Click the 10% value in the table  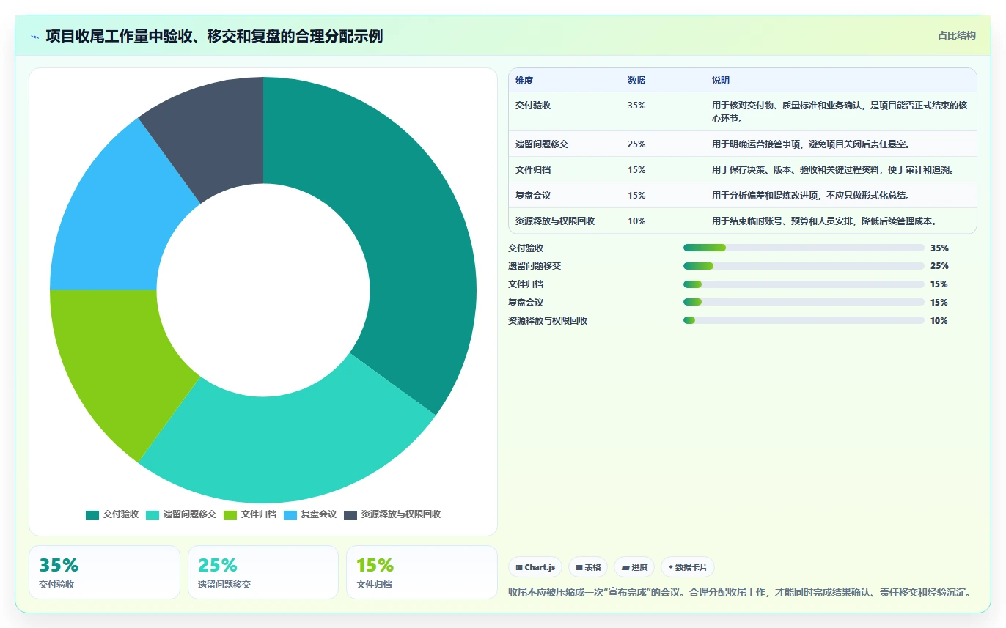point(636,221)
